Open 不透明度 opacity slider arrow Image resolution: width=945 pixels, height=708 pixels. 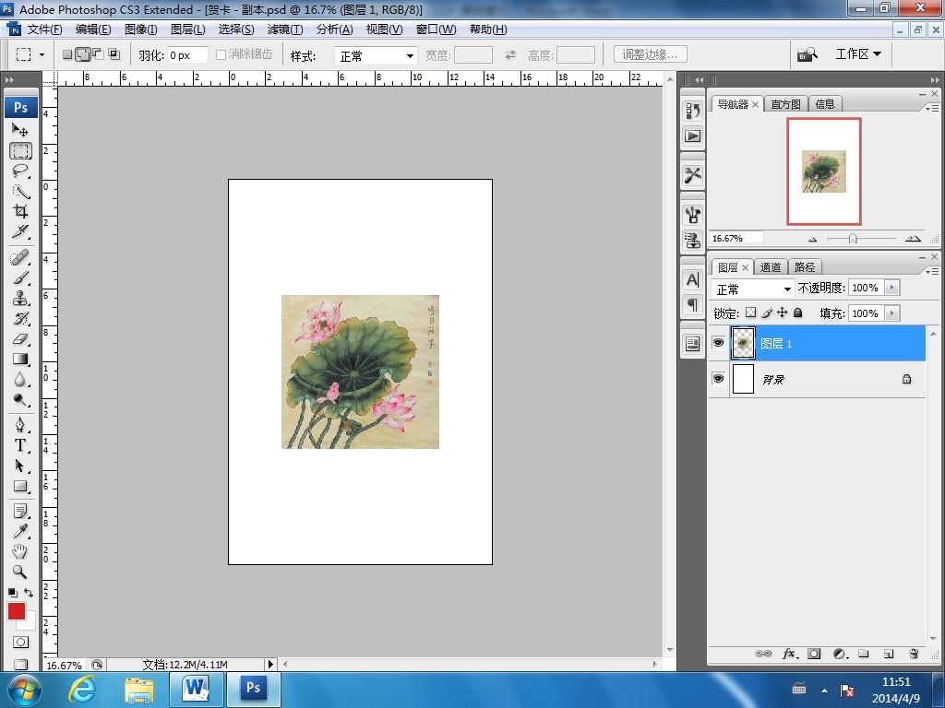pos(891,288)
